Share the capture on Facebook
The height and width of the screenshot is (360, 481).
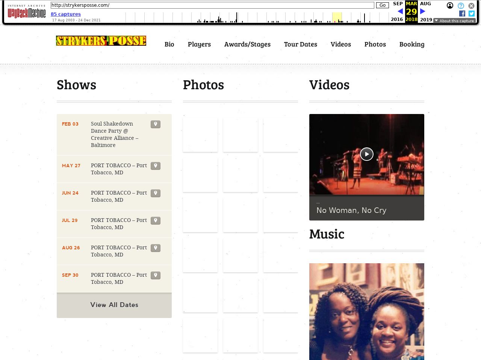pos(462,13)
